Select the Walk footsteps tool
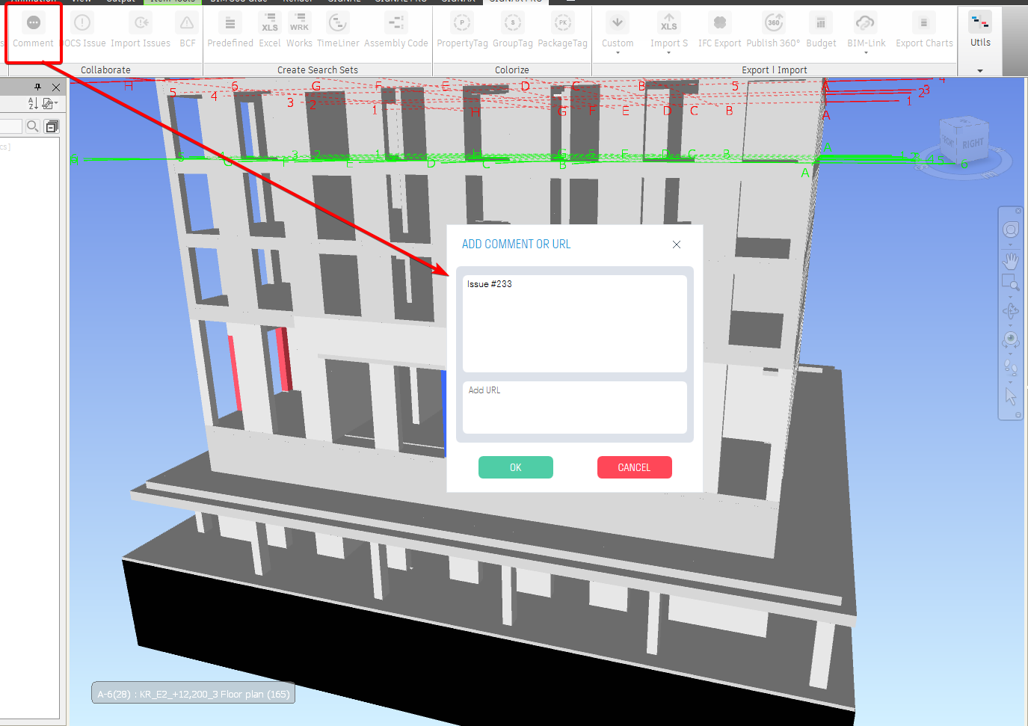 click(1011, 367)
